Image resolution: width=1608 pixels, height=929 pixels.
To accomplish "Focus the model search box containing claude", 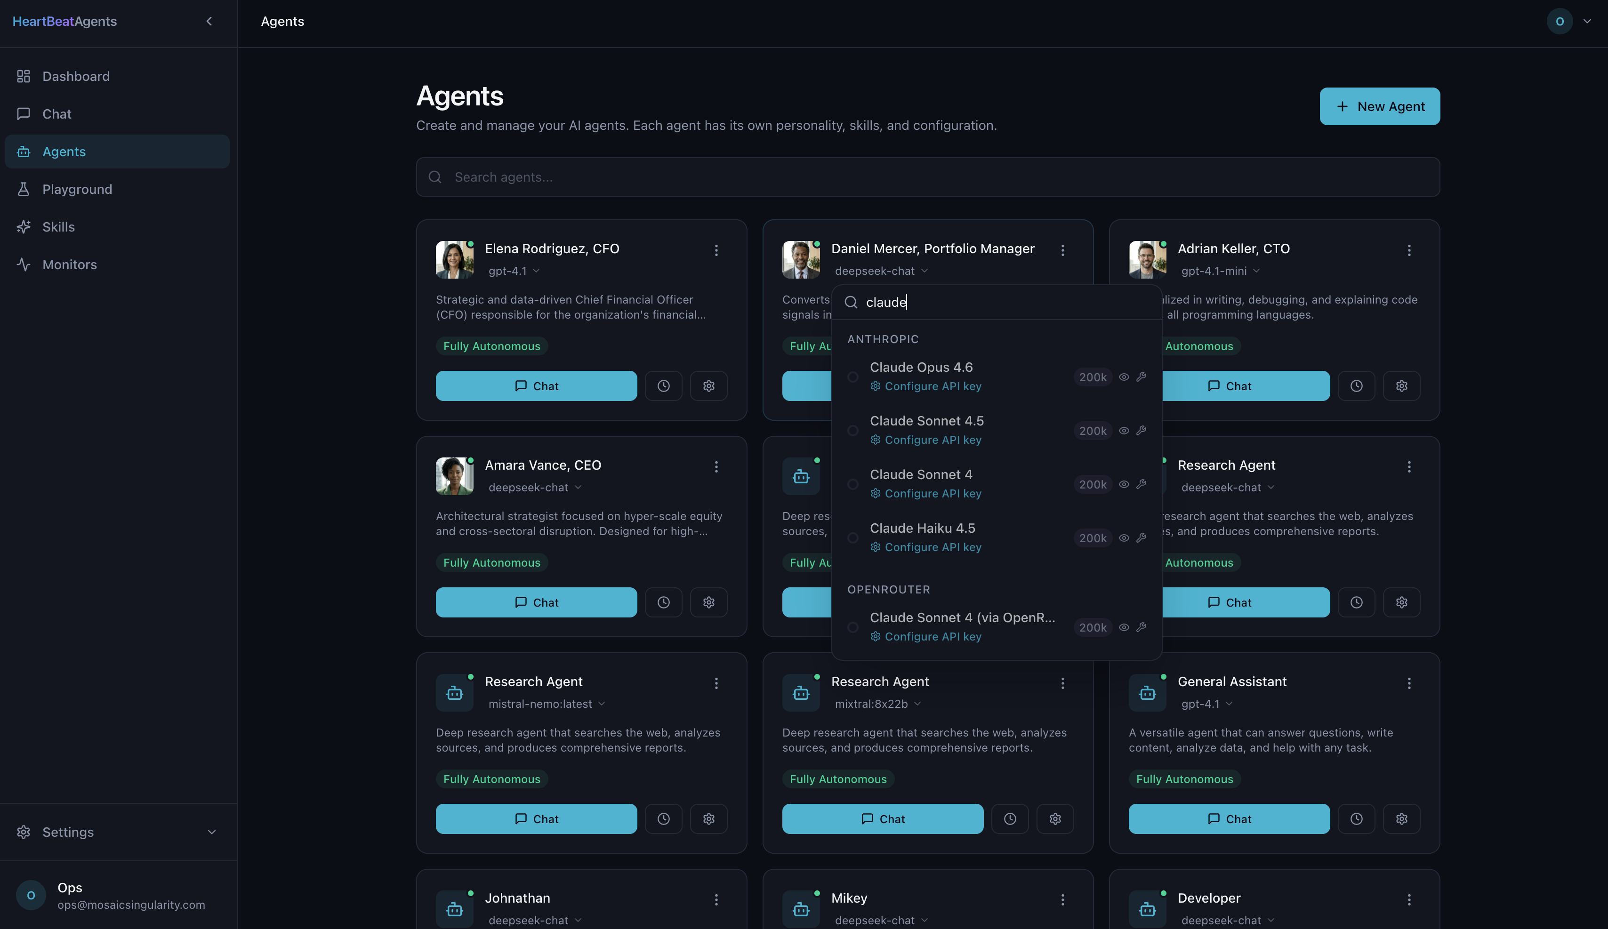I will pos(997,303).
